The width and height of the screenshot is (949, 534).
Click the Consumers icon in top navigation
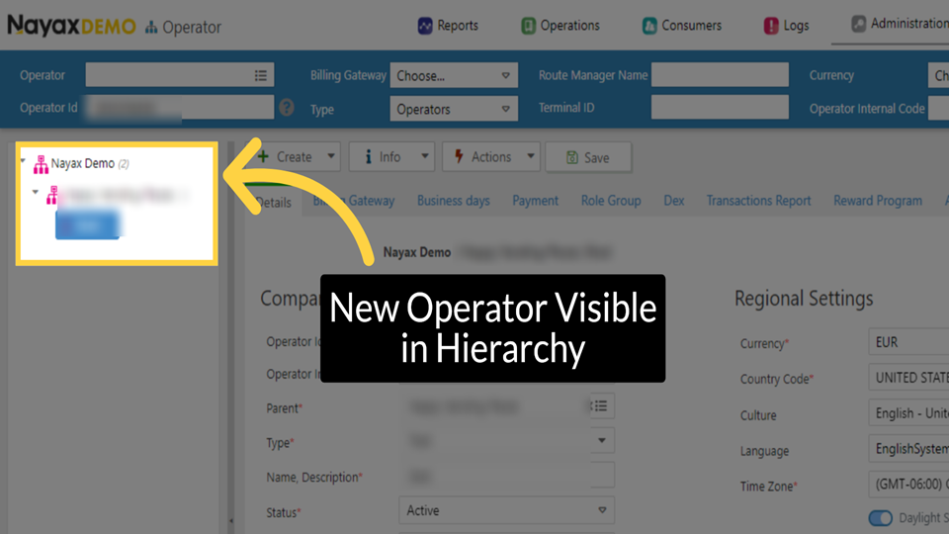coord(649,26)
